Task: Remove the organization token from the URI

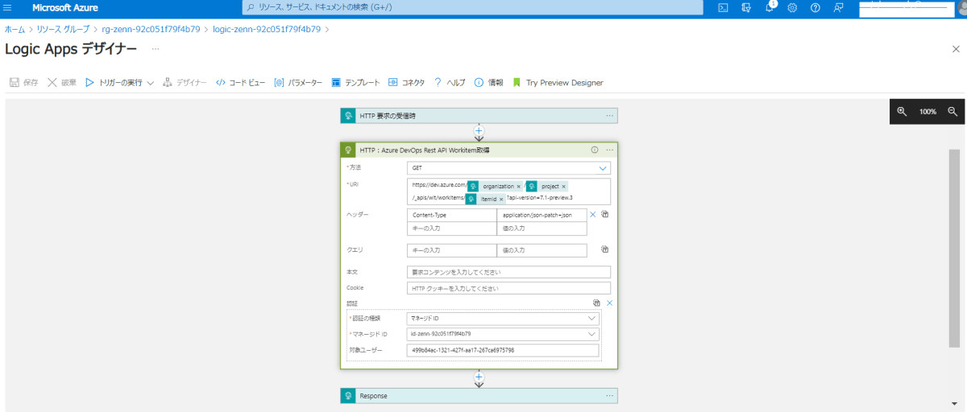Action: [518, 186]
